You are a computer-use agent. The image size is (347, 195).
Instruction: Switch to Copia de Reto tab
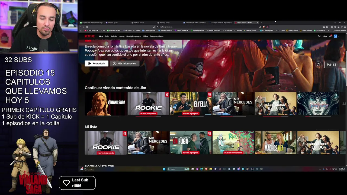click(x=91, y=23)
